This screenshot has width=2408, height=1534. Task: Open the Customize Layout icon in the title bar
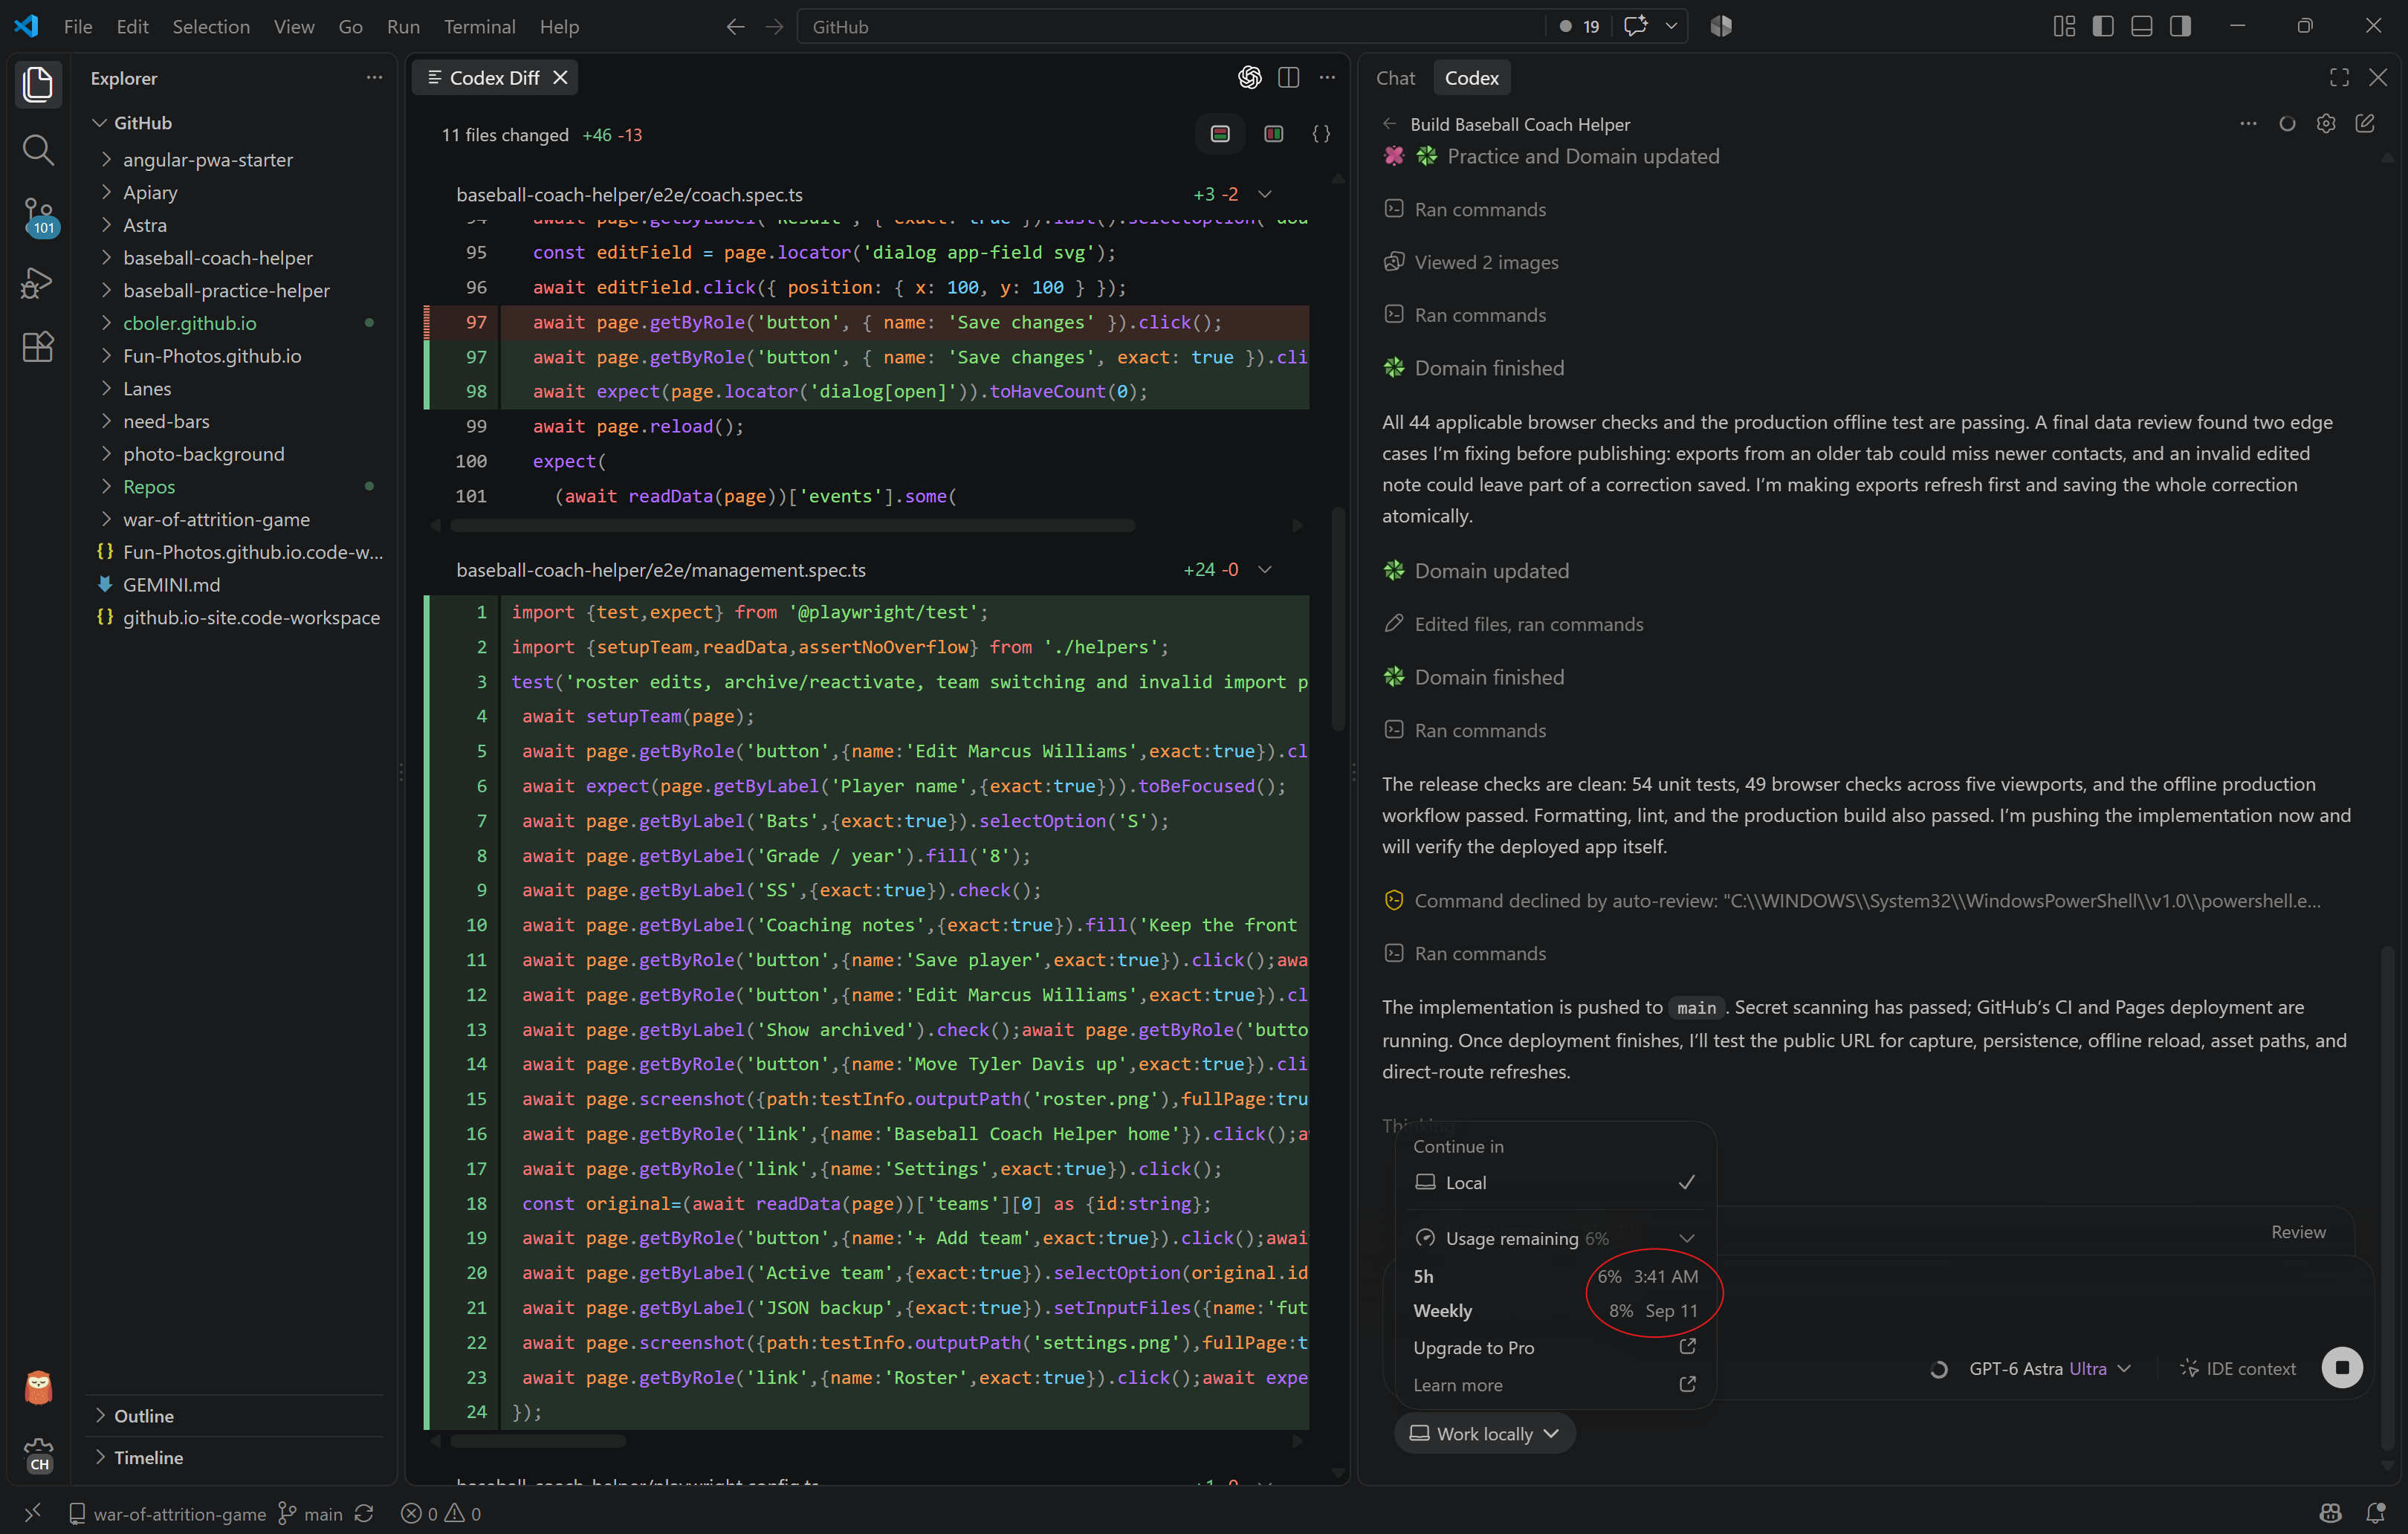click(2064, 26)
